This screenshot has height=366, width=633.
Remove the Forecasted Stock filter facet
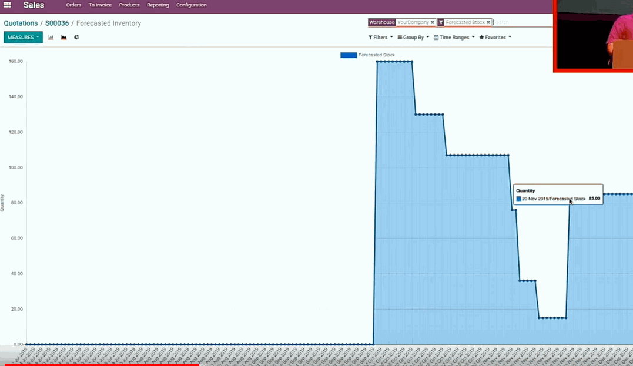(488, 23)
